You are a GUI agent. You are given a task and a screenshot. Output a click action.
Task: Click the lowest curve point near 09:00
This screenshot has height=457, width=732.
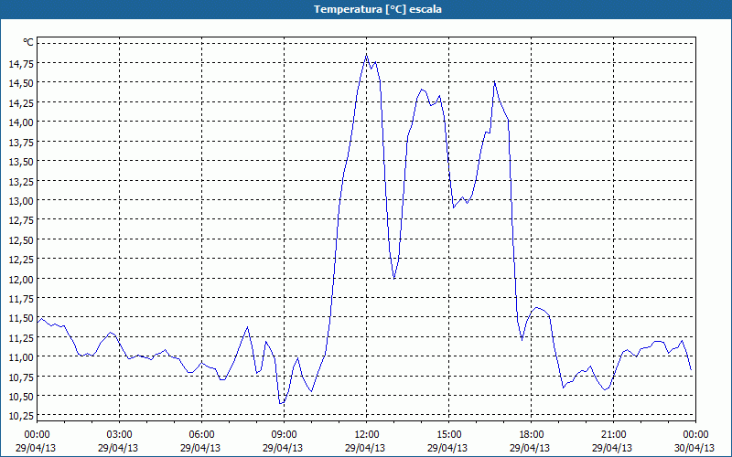tap(281, 403)
